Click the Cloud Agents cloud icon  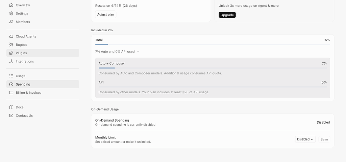[x=11, y=36]
